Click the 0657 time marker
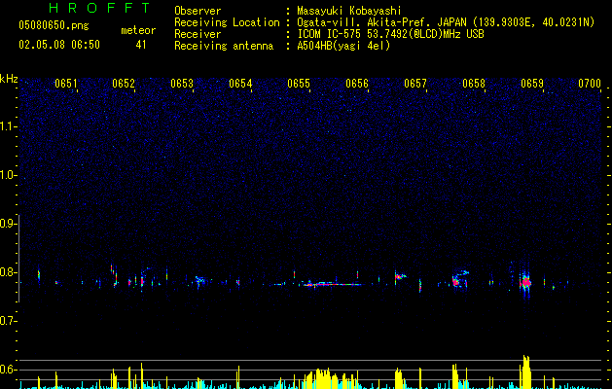The width and height of the screenshot is (612, 389). click(x=415, y=84)
